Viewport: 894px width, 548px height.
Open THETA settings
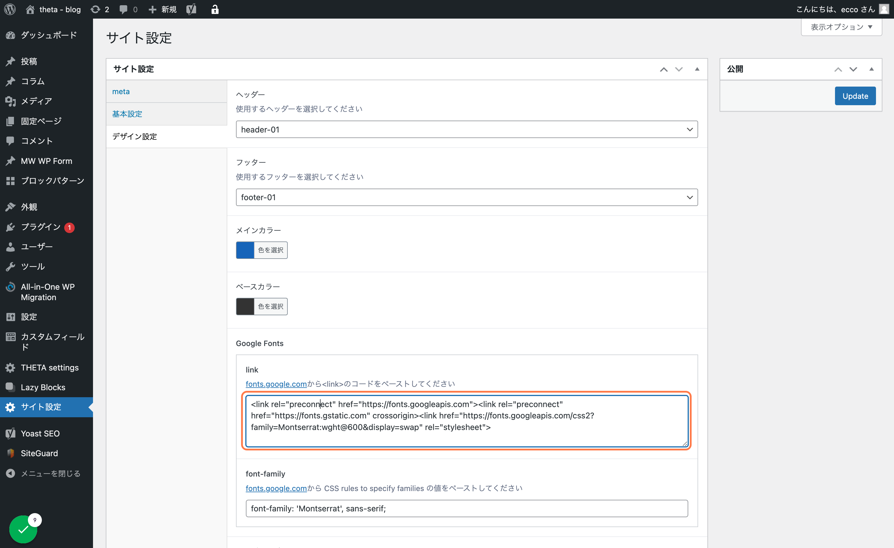[47, 367]
